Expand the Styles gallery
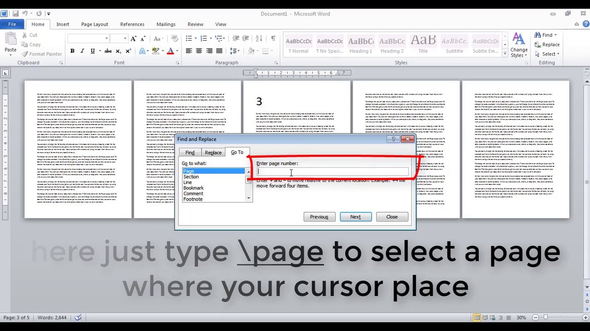This screenshot has width=590, height=331. click(505, 54)
